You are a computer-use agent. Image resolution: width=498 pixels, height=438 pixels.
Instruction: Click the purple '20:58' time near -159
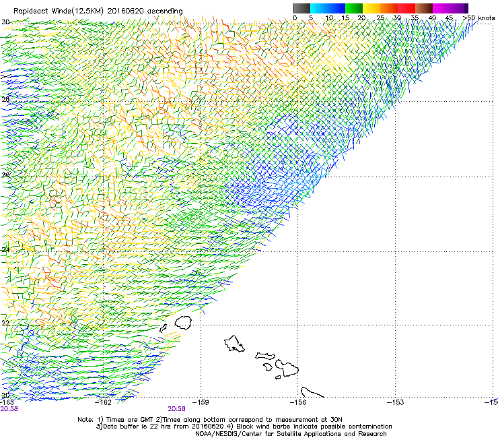pos(176,409)
